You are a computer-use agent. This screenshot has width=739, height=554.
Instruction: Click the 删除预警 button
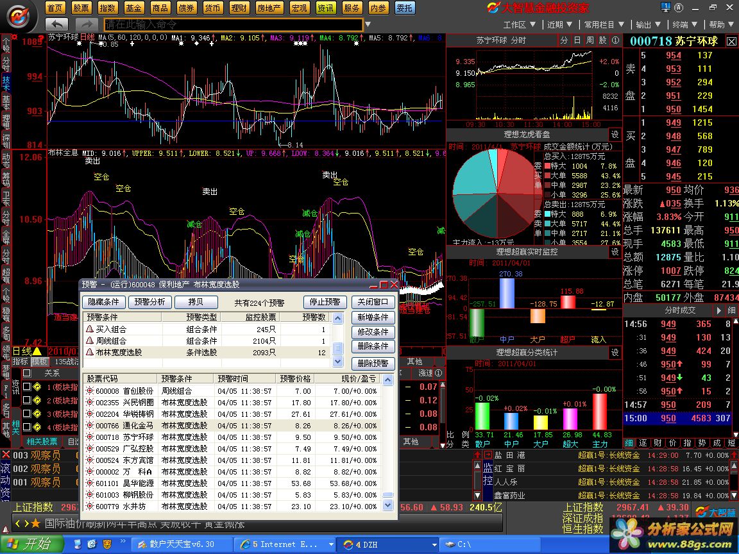(373, 363)
